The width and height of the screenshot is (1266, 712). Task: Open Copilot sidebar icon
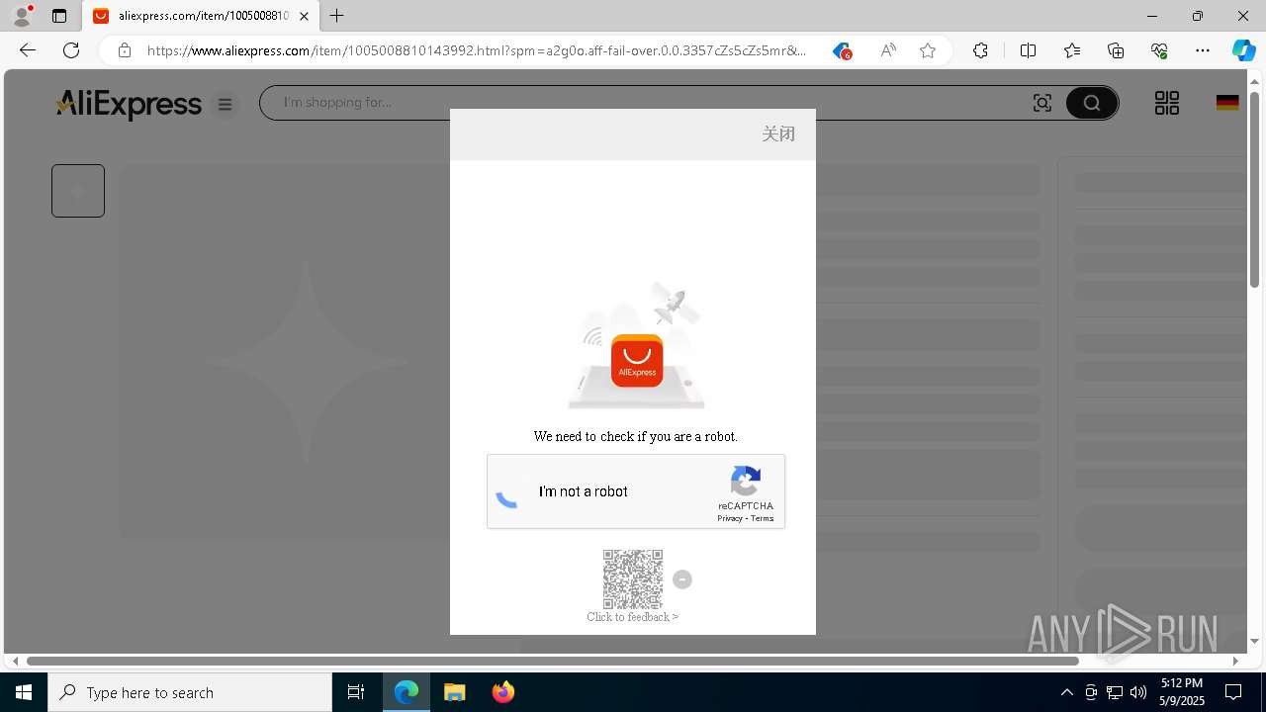coord(1243,50)
